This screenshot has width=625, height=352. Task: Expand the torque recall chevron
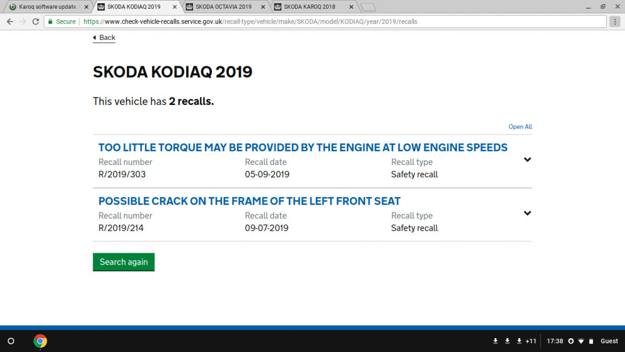pos(527,159)
